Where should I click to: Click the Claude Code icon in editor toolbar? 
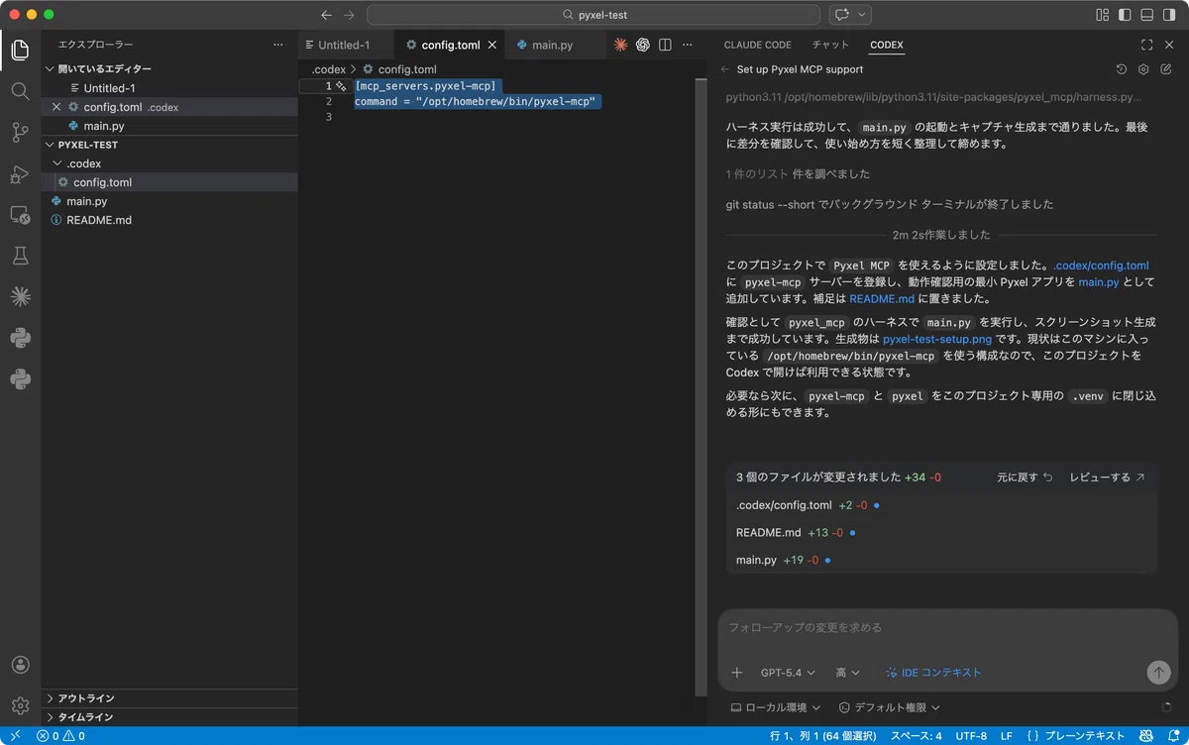(x=621, y=45)
